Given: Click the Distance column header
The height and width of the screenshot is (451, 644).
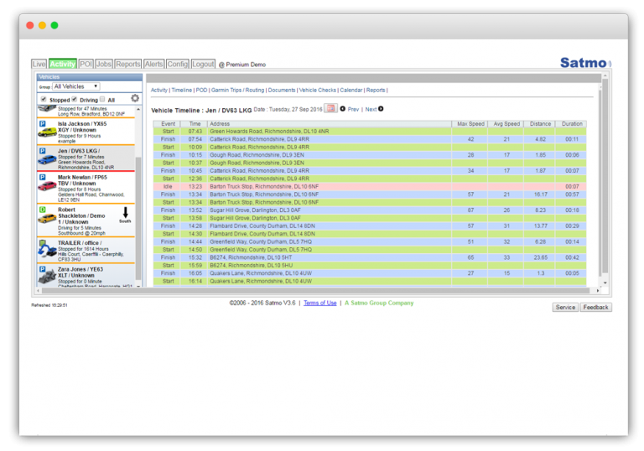Looking at the screenshot, I should coord(540,123).
